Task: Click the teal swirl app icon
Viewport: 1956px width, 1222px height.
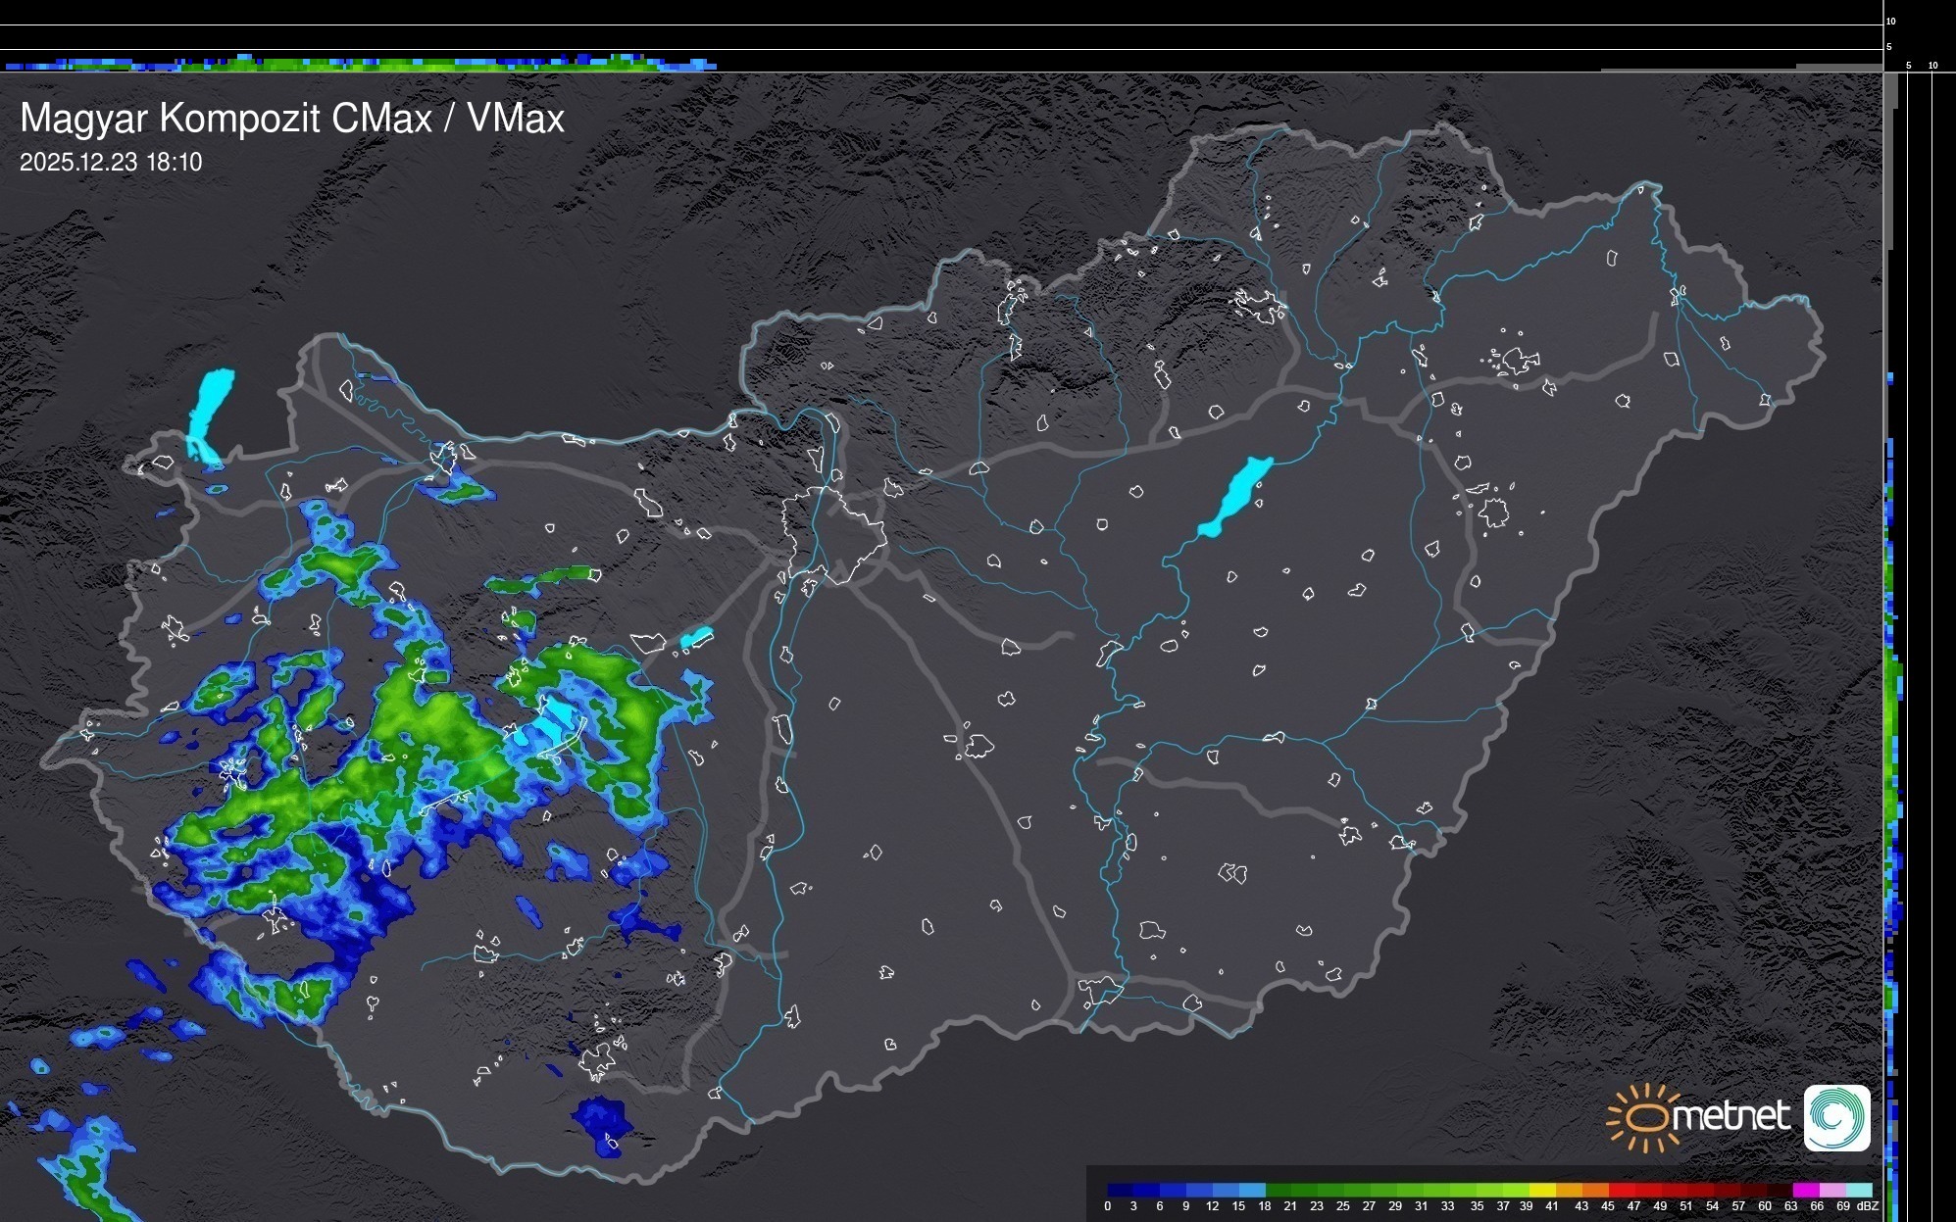Action: 1836,1117
